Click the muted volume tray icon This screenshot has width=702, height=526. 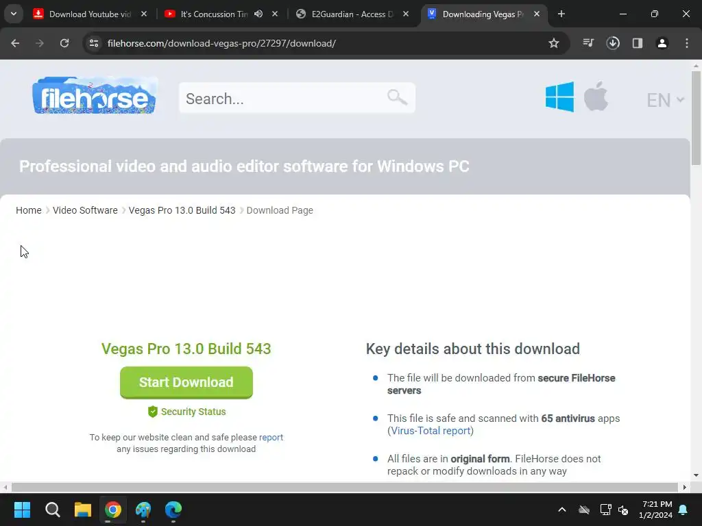pos(623,510)
